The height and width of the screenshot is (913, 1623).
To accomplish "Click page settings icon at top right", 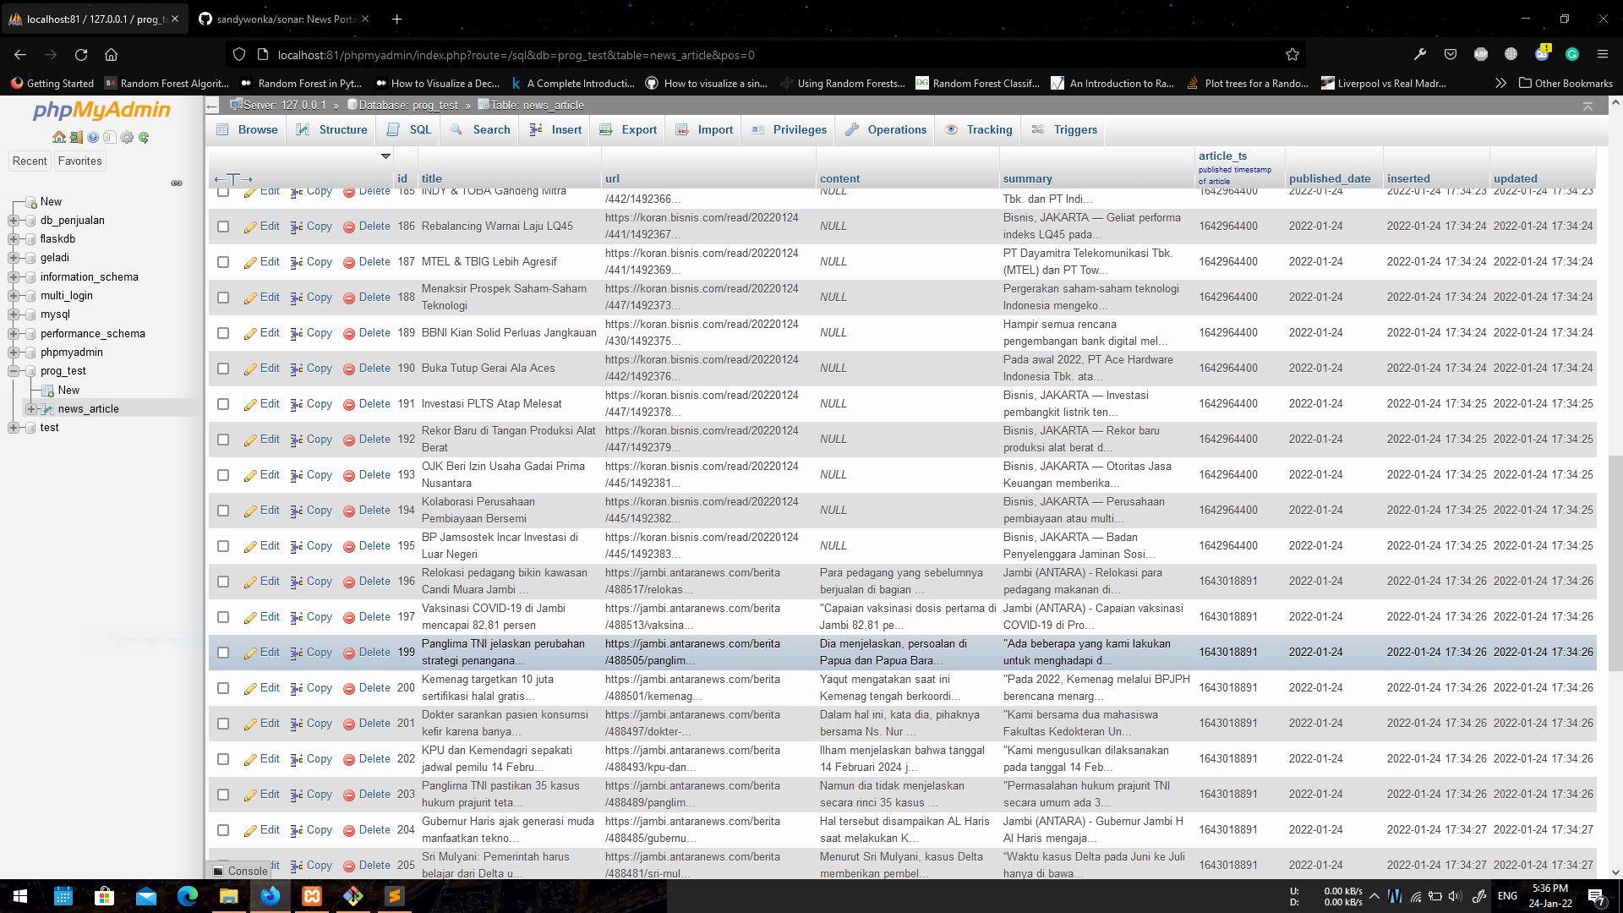I will (1587, 106).
